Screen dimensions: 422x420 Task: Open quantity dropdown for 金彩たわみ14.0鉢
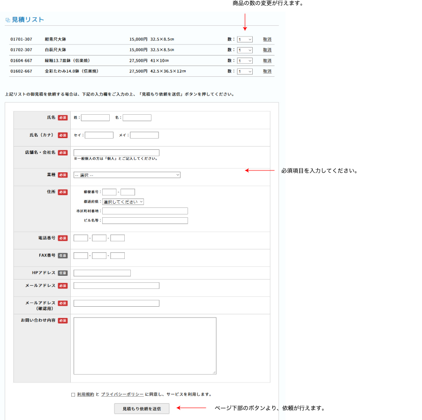click(245, 72)
